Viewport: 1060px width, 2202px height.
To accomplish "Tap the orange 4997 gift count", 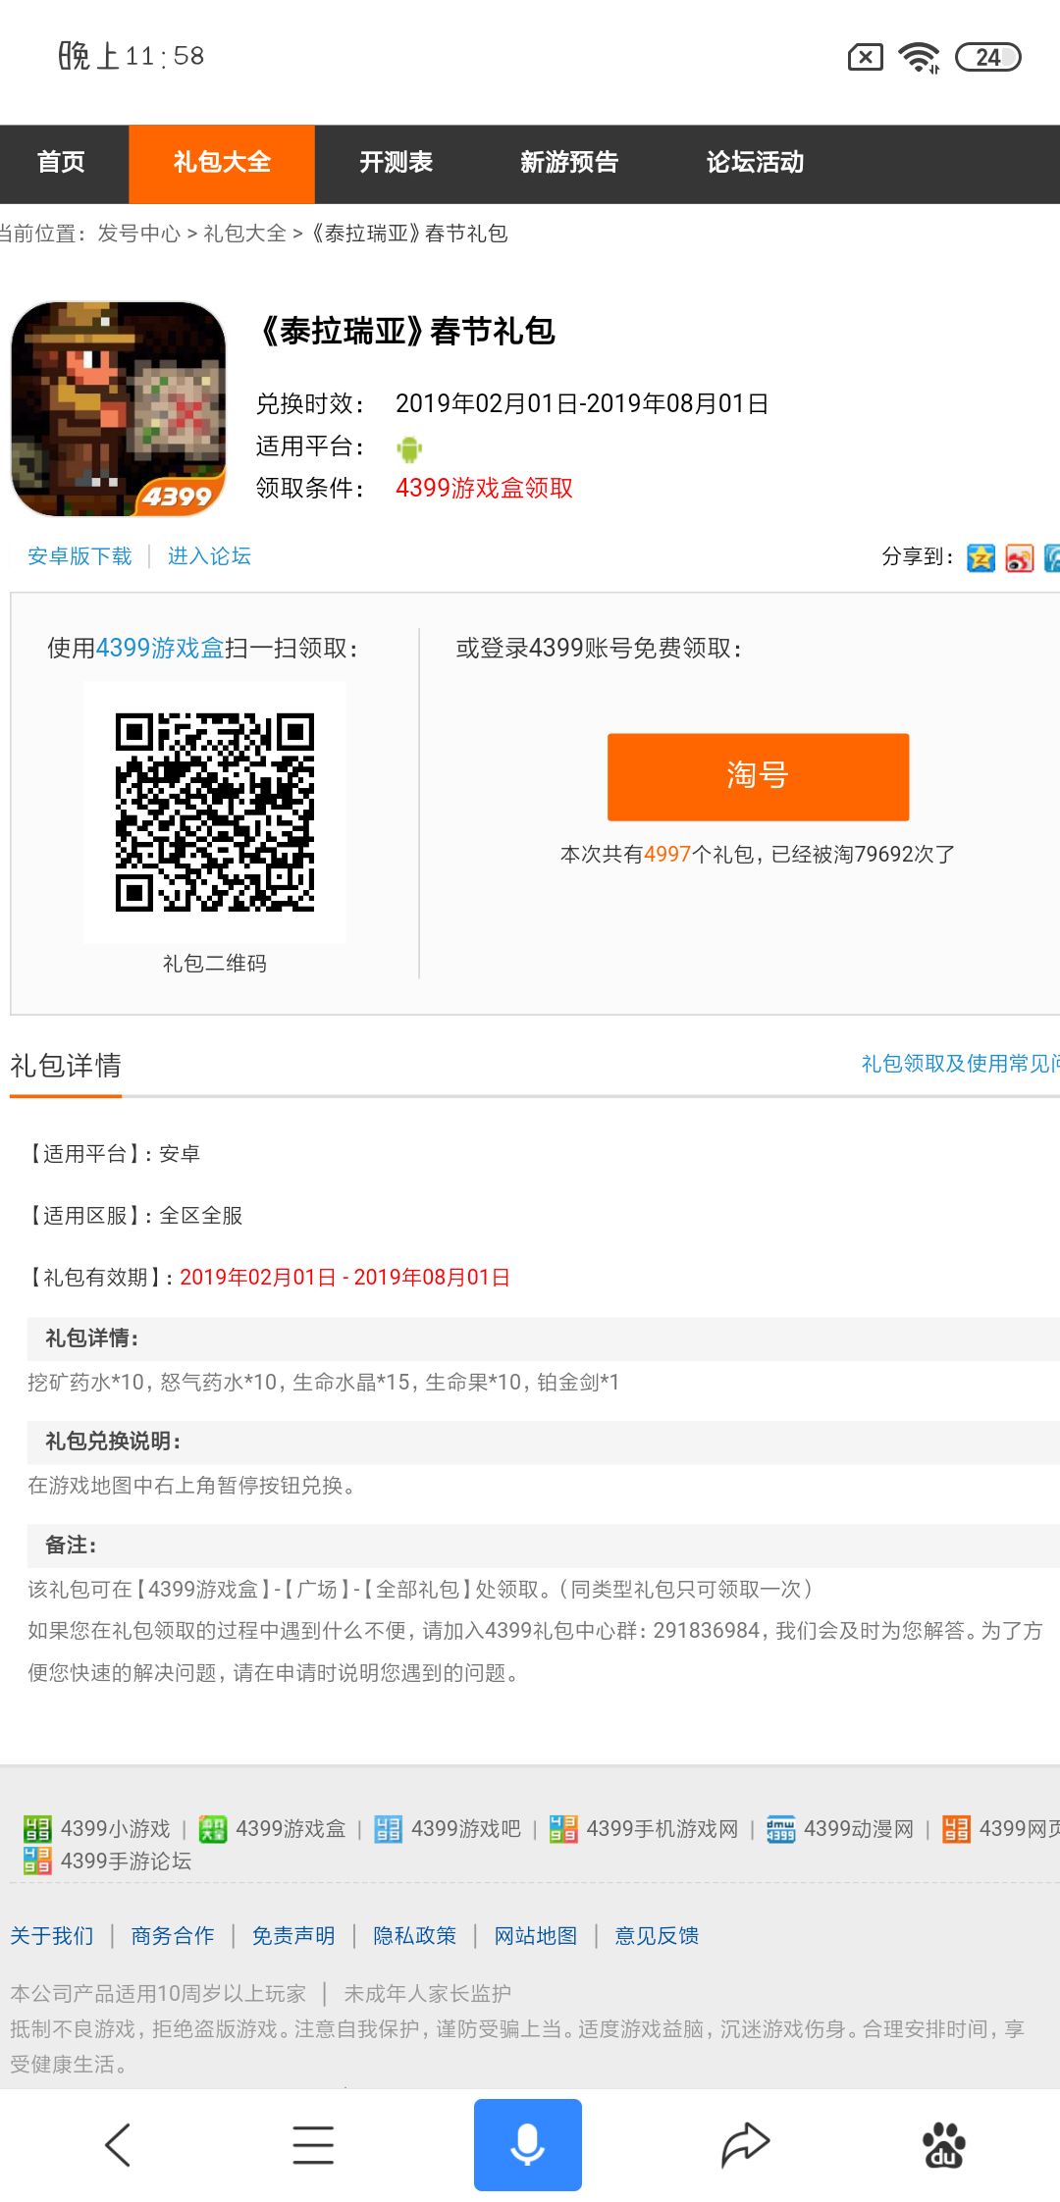I will tap(667, 854).
